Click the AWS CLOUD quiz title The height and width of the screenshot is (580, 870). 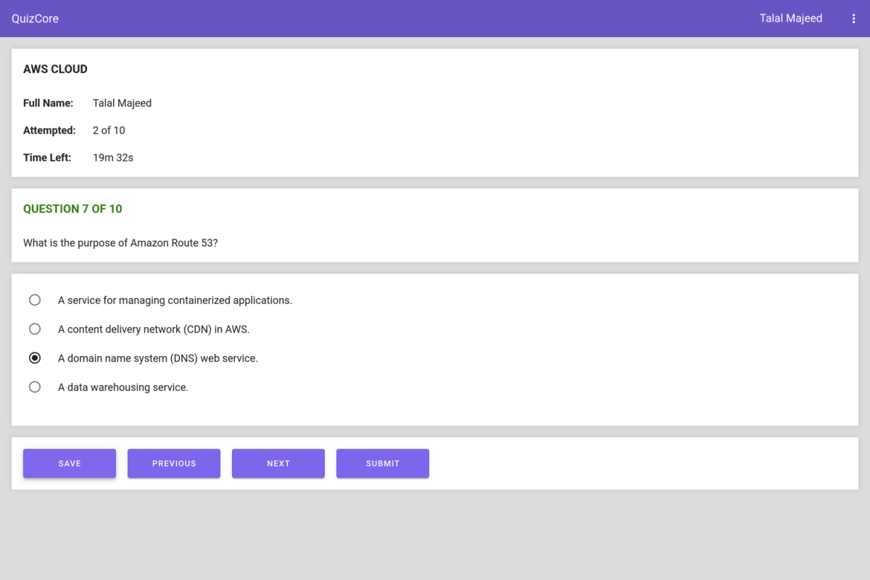tap(55, 70)
